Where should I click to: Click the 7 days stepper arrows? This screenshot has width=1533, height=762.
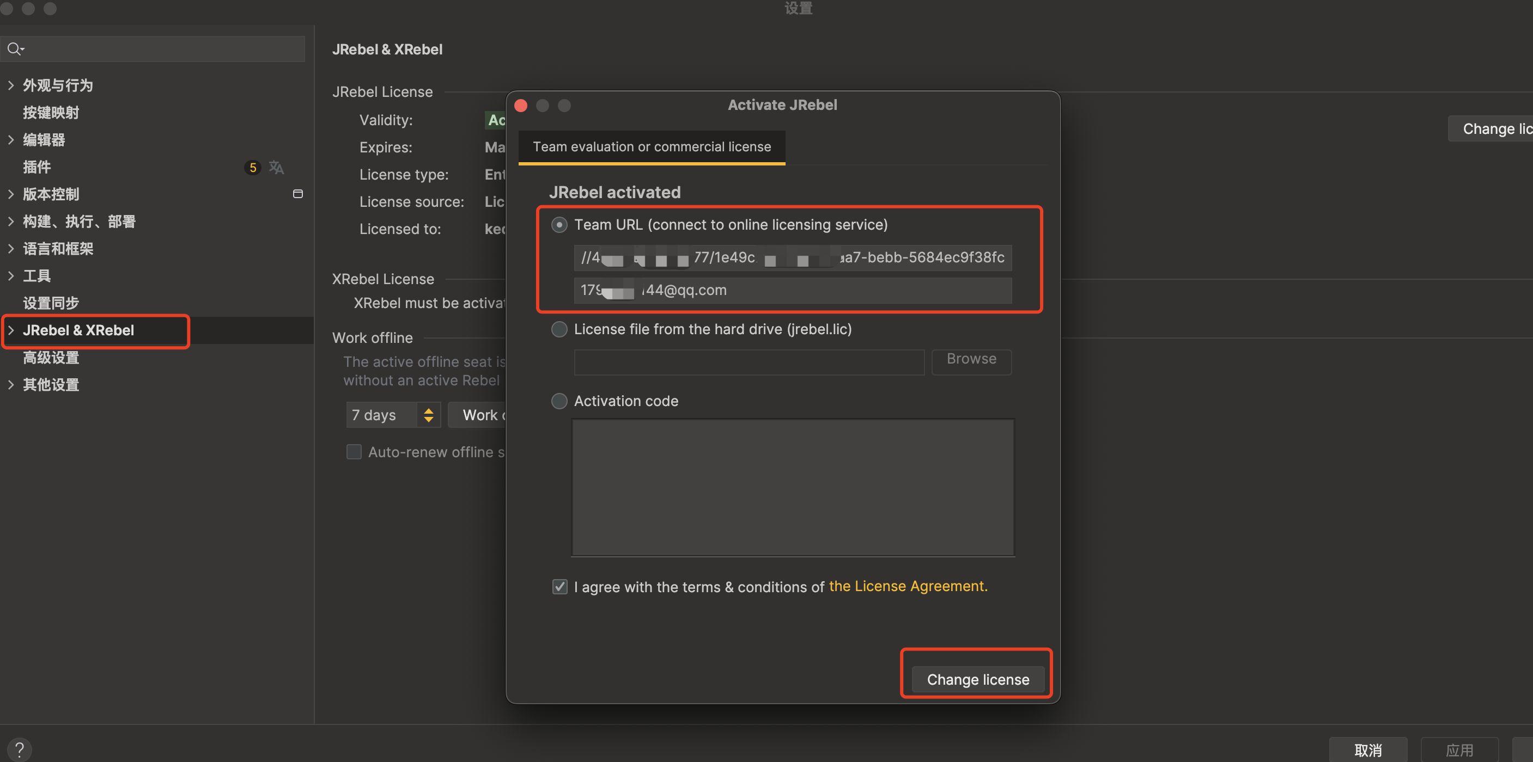click(429, 415)
